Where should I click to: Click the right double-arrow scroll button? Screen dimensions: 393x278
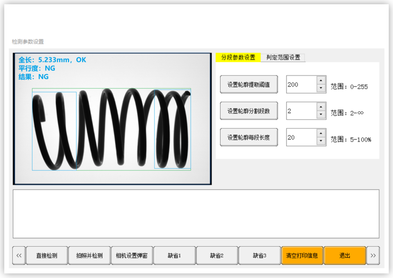[373, 255]
